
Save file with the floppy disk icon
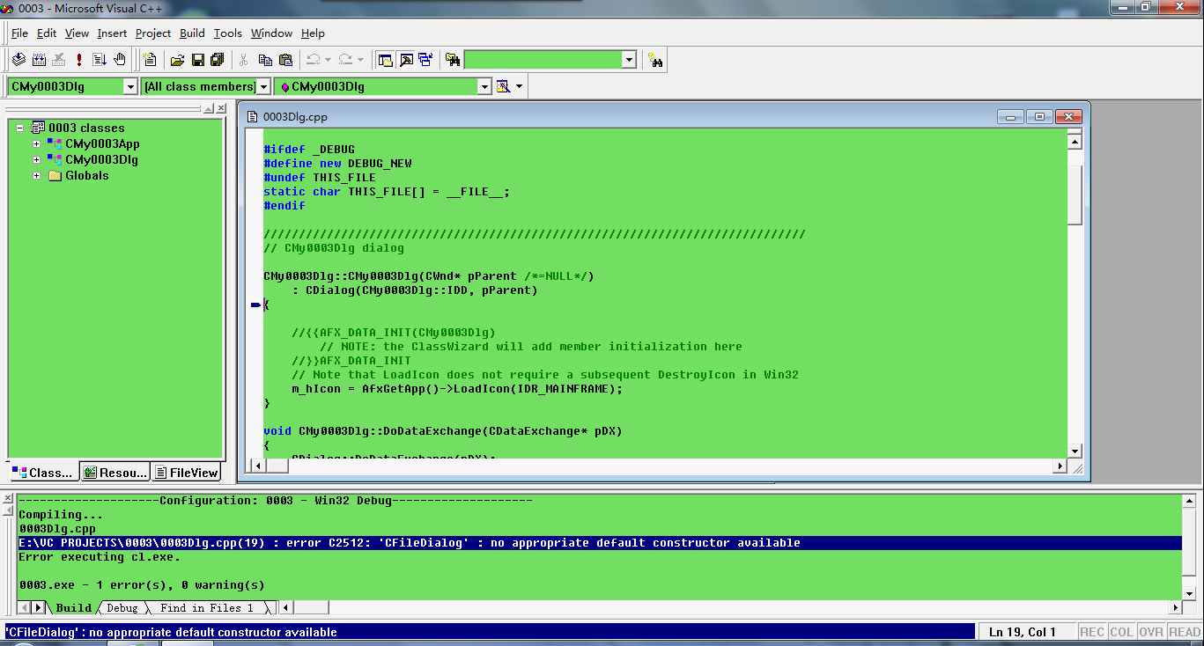coord(198,60)
